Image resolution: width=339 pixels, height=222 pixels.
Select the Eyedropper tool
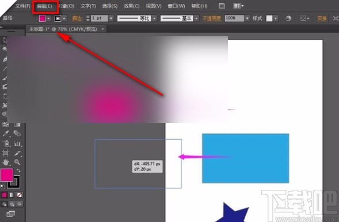tap(5, 133)
